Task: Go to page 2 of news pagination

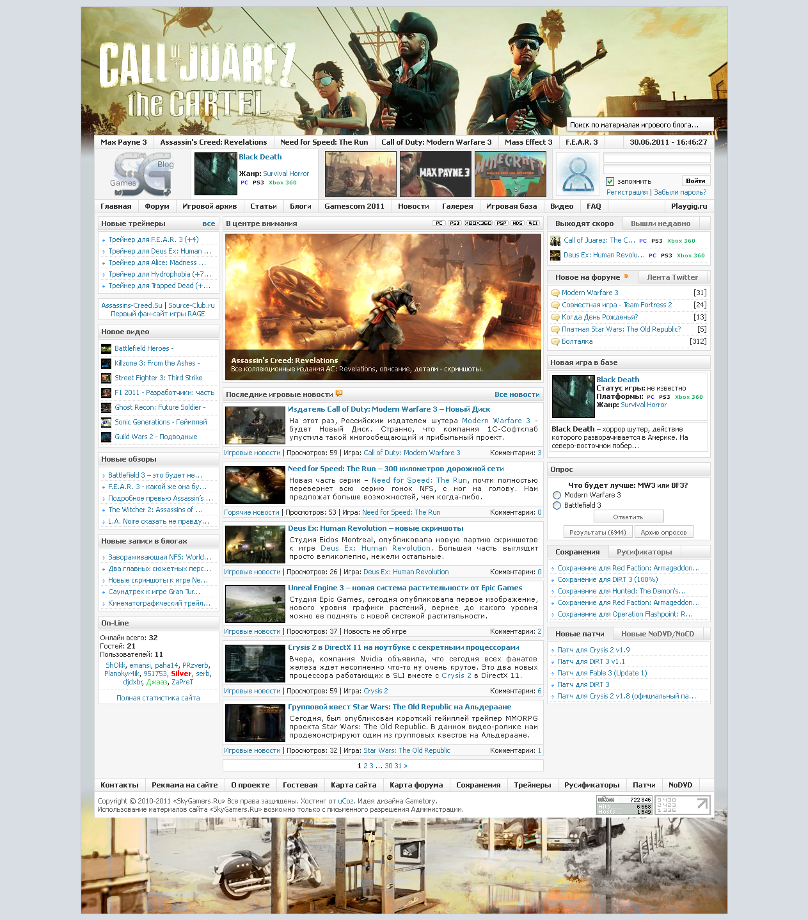Action: tap(365, 766)
